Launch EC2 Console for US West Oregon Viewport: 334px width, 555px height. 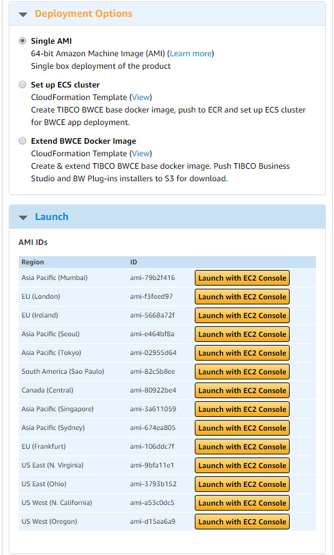242,522
